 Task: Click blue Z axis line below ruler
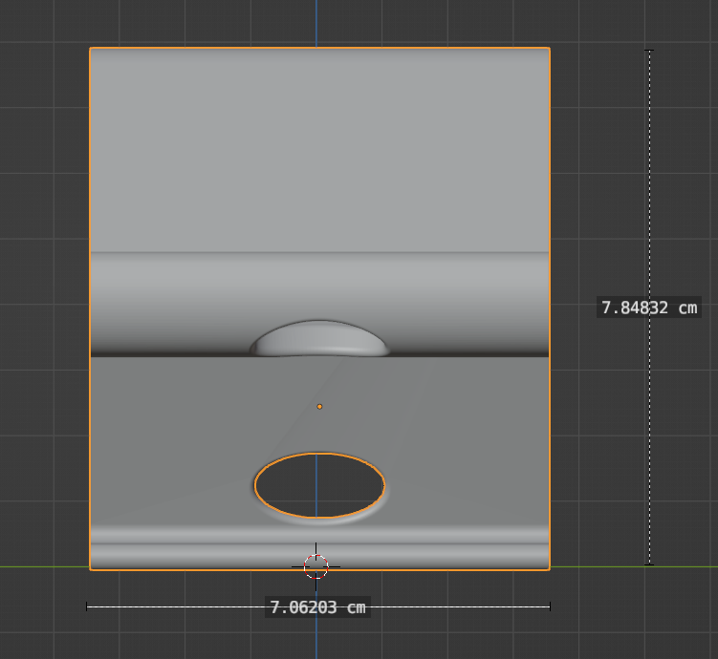(315, 638)
